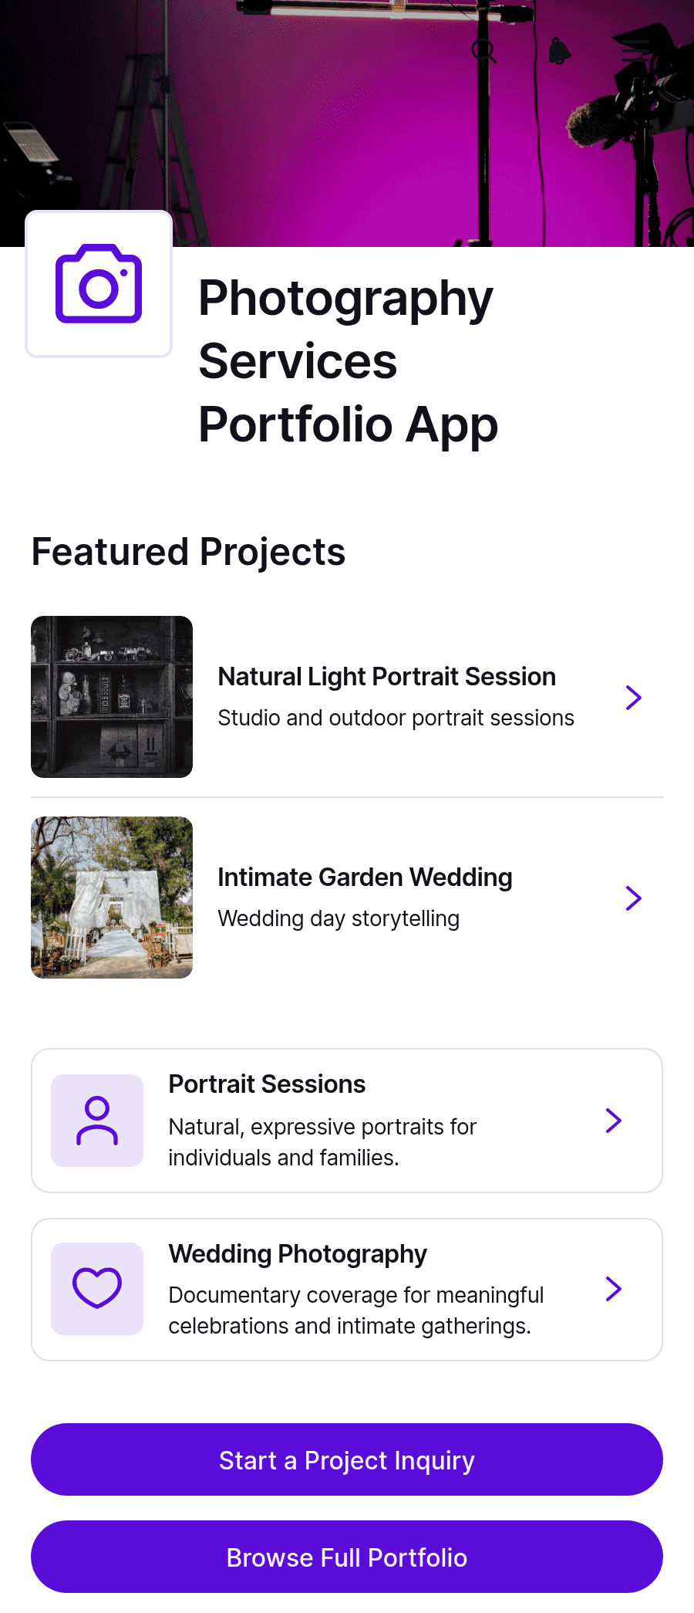Viewport: 694px width, 1613px height.
Task: Click Browse Full Portfolio button
Action: (x=347, y=1557)
